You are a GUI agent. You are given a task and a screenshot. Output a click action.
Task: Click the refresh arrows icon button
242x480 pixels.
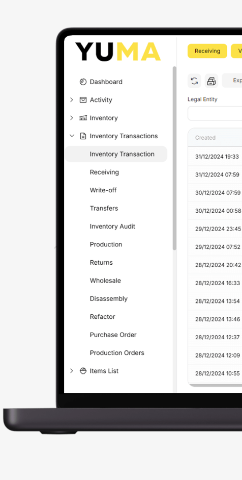[194, 81]
